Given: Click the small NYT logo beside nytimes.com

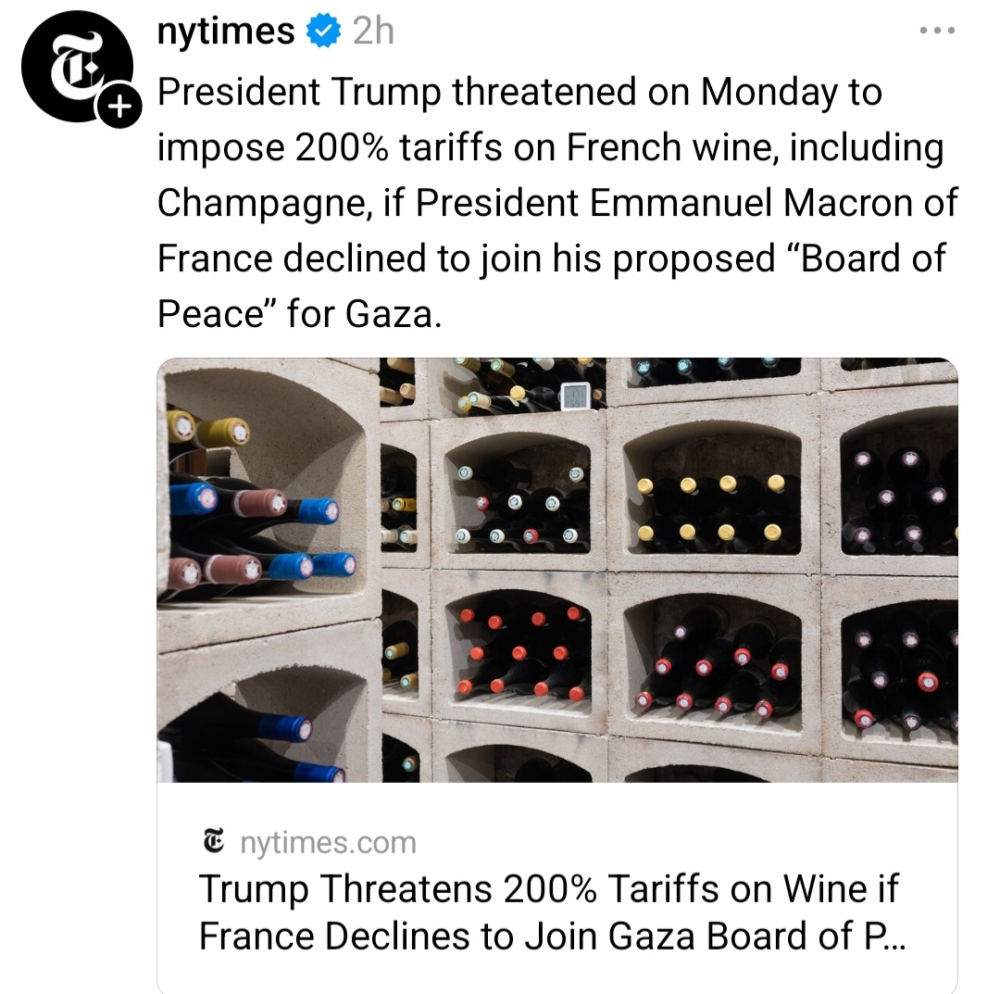Looking at the screenshot, I should (x=213, y=842).
